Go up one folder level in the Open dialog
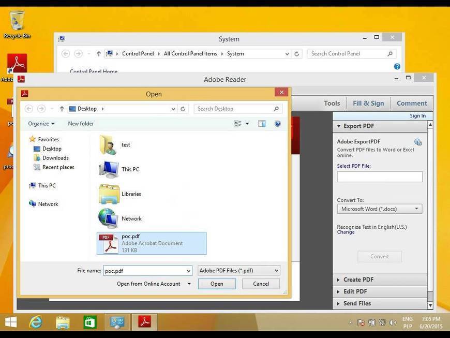 tap(62, 109)
